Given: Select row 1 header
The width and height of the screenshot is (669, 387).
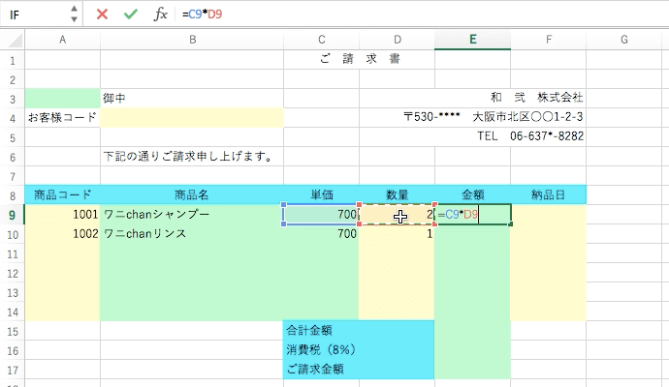Looking at the screenshot, I should (x=13, y=60).
